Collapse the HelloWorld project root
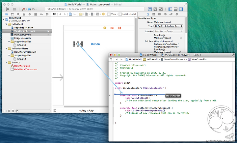This screenshot has width=237, height=143. coord(4,19)
